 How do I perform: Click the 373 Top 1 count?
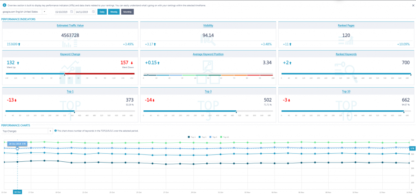click(130, 100)
